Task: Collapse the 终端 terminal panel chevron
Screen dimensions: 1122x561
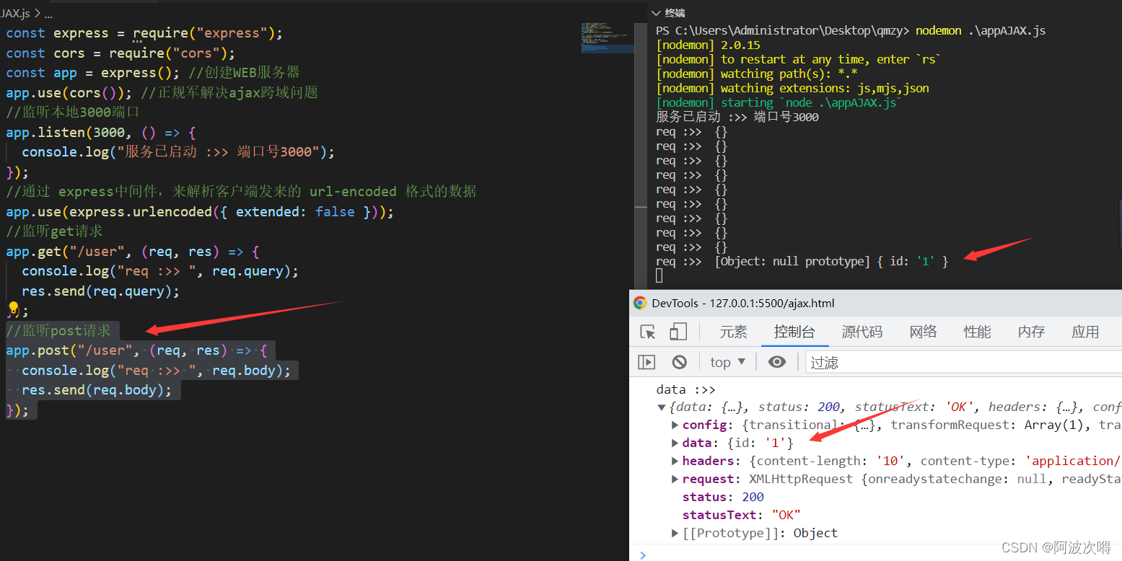Action: pos(656,13)
